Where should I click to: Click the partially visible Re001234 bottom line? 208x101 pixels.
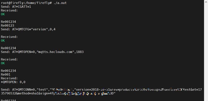coord(8,100)
